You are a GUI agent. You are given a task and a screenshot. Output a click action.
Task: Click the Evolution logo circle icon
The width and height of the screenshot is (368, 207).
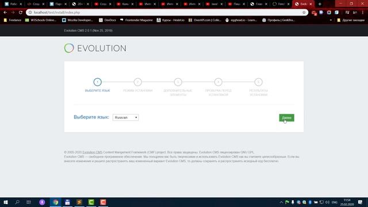click(69, 48)
